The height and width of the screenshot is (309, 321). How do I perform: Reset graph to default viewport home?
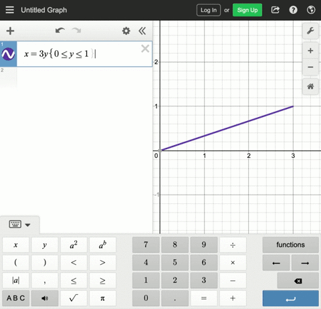(310, 86)
